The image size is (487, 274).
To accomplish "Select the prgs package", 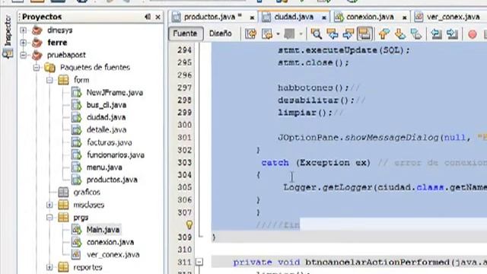I will point(81,218).
